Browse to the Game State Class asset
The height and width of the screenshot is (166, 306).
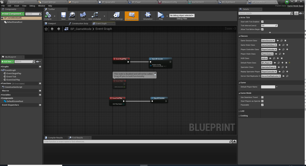tap(283, 45)
